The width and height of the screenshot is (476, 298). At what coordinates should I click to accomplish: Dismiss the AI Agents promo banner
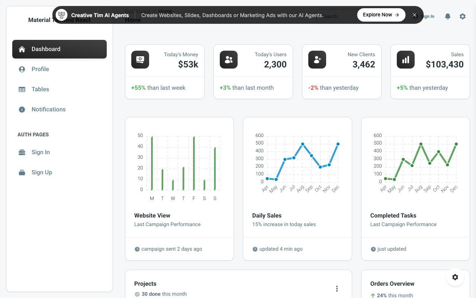pos(414,15)
